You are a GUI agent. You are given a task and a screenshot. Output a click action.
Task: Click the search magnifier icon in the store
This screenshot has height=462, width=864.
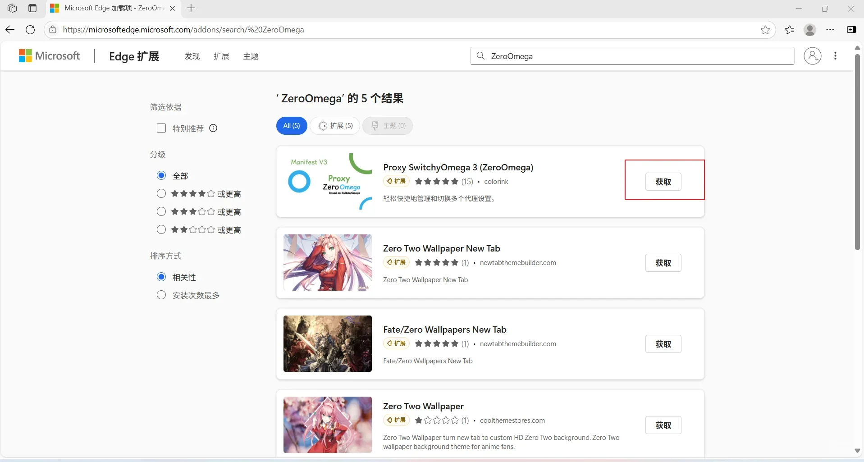pos(480,56)
